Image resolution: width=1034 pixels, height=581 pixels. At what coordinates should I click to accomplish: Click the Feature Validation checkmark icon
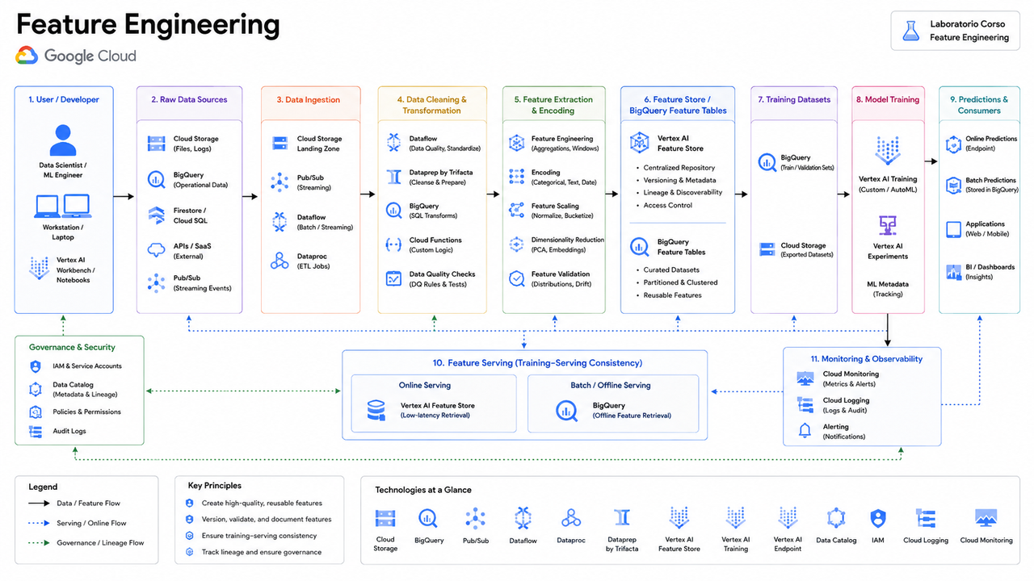[517, 278]
